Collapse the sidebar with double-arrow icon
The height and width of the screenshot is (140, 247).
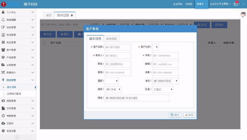coord(17,137)
